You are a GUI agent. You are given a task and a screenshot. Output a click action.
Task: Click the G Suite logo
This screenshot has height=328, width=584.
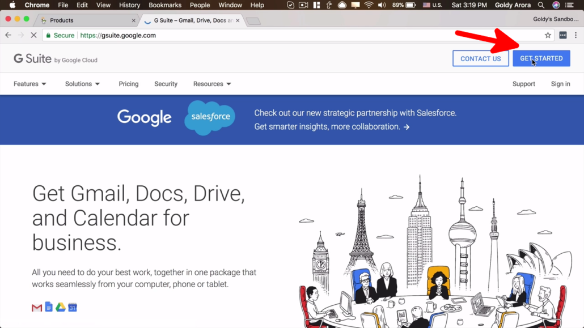coord(56,59)
